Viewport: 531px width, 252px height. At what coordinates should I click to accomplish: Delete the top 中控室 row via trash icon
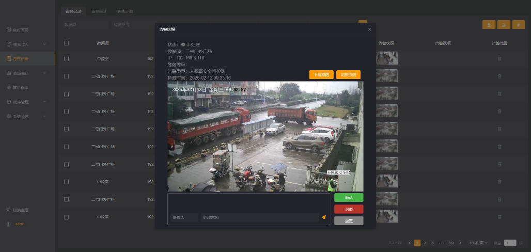tap(499, 58)
